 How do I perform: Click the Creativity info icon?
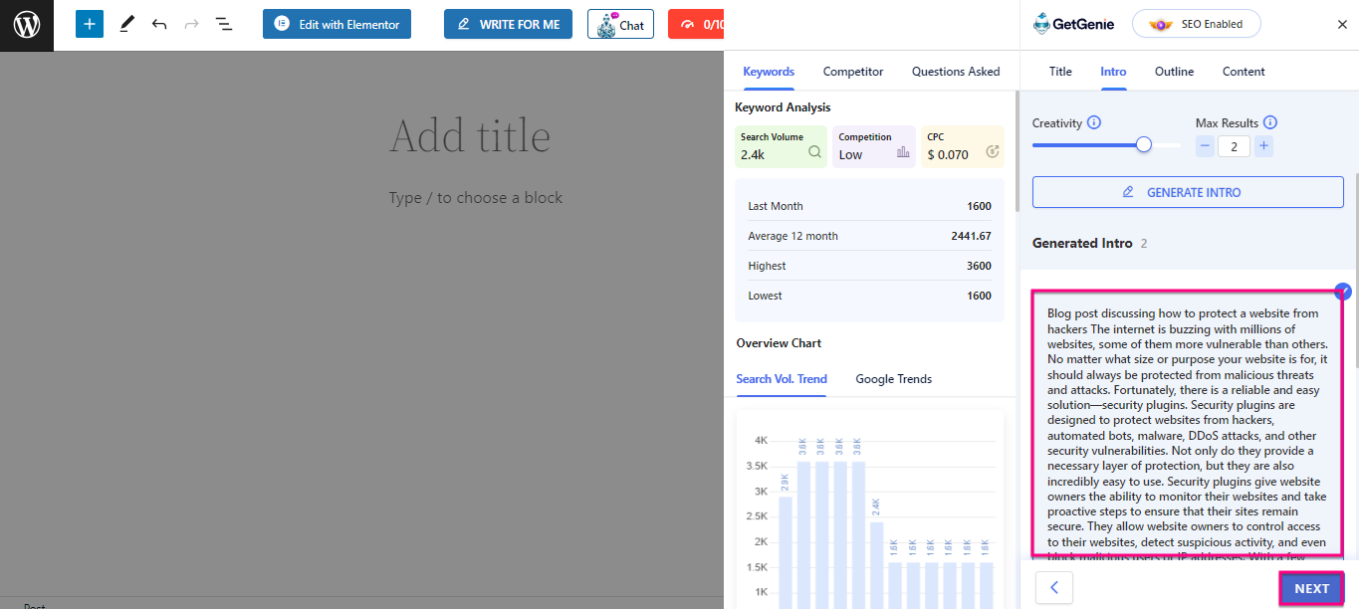click(1094, 123)
